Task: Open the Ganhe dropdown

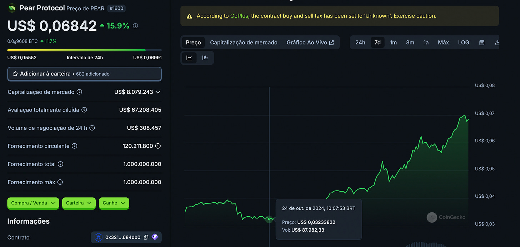Action: [x=114, y=203]
